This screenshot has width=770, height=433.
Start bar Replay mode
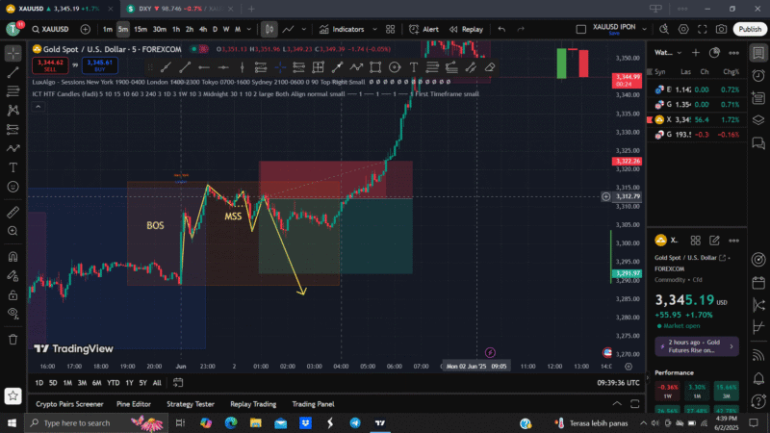[x=465, y=29]
